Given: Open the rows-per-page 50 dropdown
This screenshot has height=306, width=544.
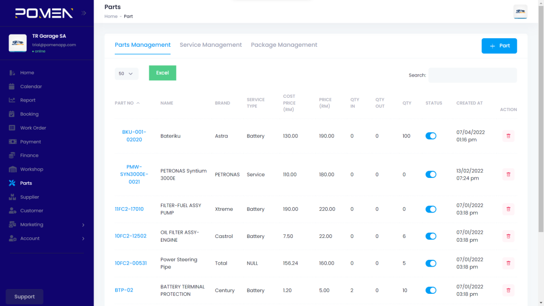Looking at the screenshot, I should 126,73.
